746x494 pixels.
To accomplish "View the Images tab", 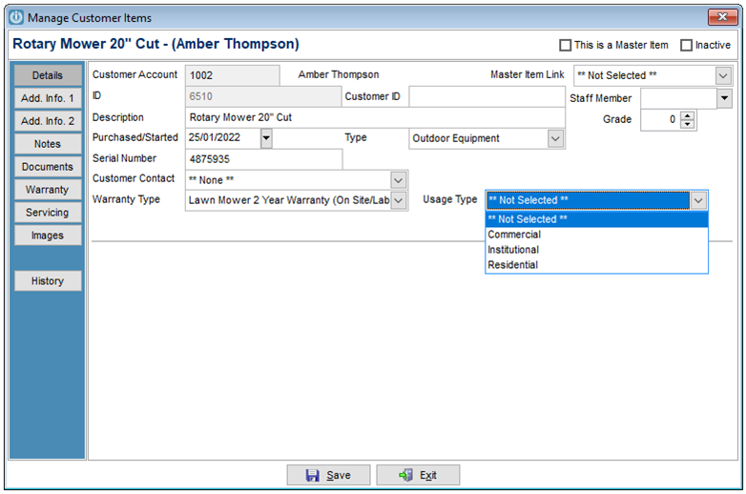I will 48,236.
